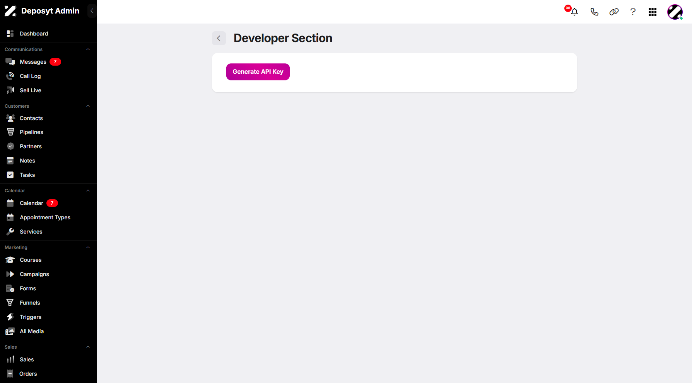
Task: Click the Triggers lightning bolt icon
Action: [x=10, y=317]
